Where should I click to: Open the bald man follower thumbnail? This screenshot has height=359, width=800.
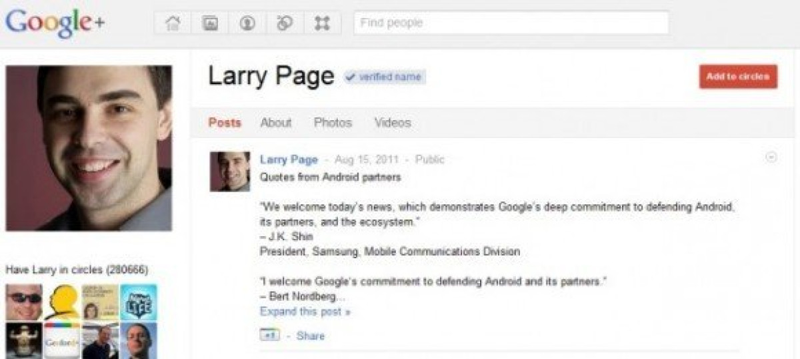[x=139, y=340]
